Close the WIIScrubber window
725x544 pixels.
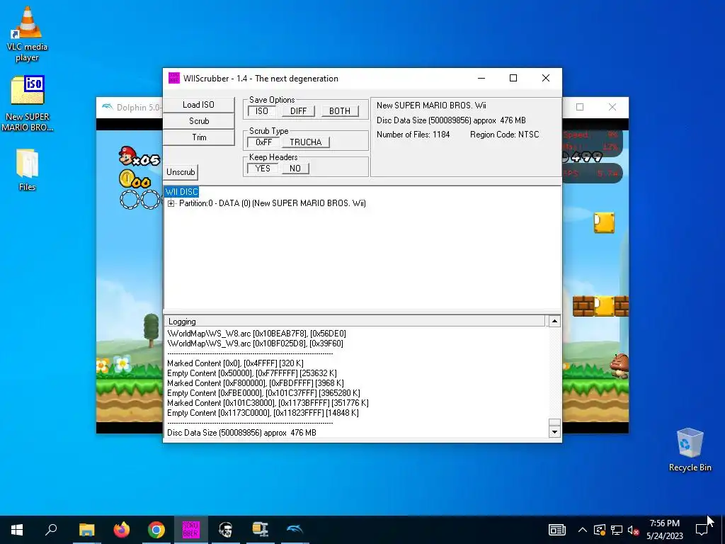pos(546,78)
